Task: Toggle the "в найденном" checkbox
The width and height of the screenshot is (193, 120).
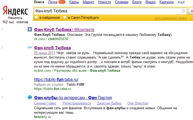Action: tap(36, 18)
